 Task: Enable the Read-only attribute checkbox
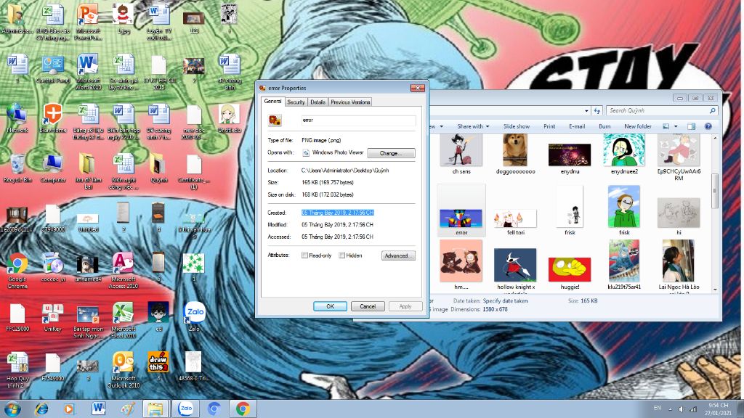point(304,255)
